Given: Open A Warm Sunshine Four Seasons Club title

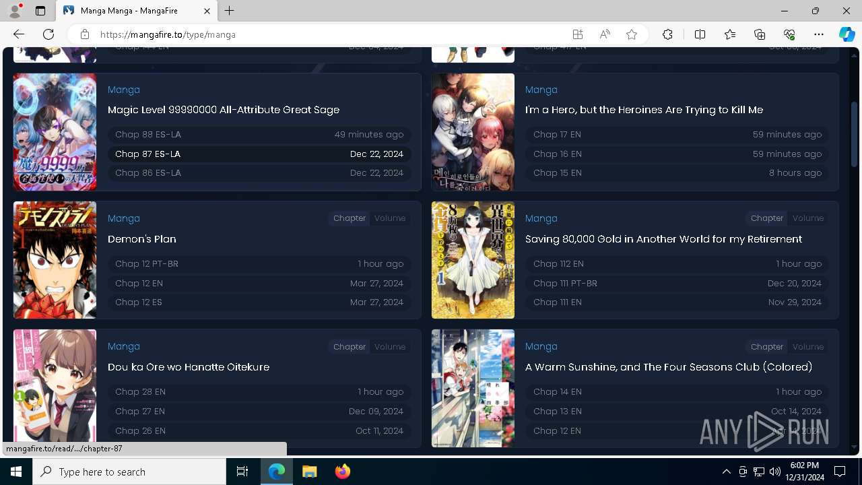Looking at the screenshot, I should point(669,367).
